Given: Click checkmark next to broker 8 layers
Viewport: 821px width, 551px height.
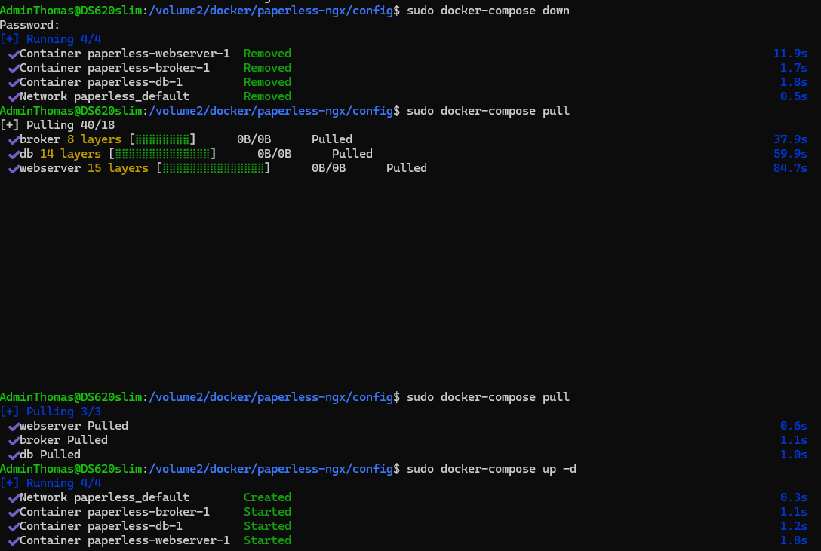Looking at the screenshot, I should [14, 139].
